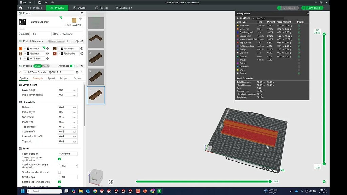The image size is (347, 195).
Task: Click the Undo arrow
Action: 46,2
